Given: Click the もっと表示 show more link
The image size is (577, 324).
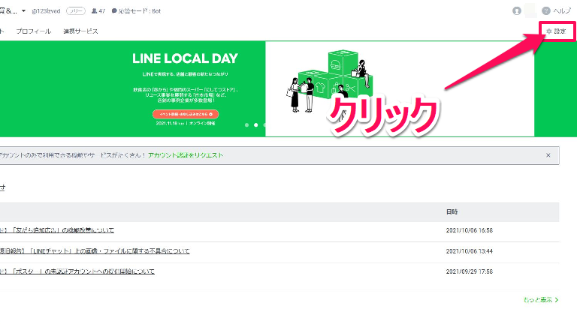Looking at the screenshot, I should (x=541, y=300).
